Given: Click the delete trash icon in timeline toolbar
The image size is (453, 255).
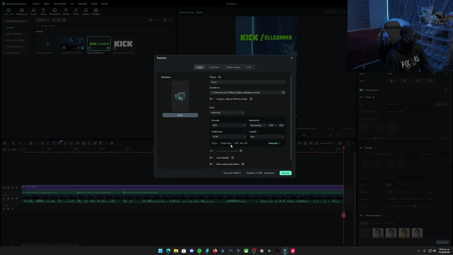Looking at the screenshot, I should click(x=31, y=143).
